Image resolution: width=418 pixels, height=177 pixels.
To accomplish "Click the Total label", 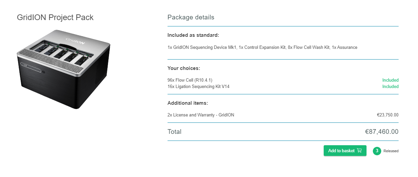I will pyautogui.click(x=174, y=131).
